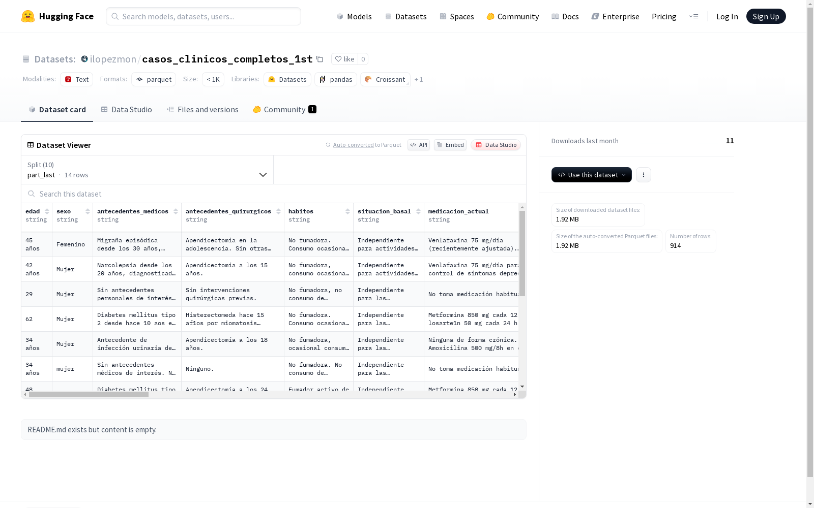Click the like count number

click(363, 59)
